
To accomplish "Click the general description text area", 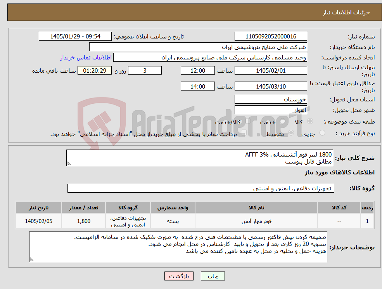I will (199, 158).
